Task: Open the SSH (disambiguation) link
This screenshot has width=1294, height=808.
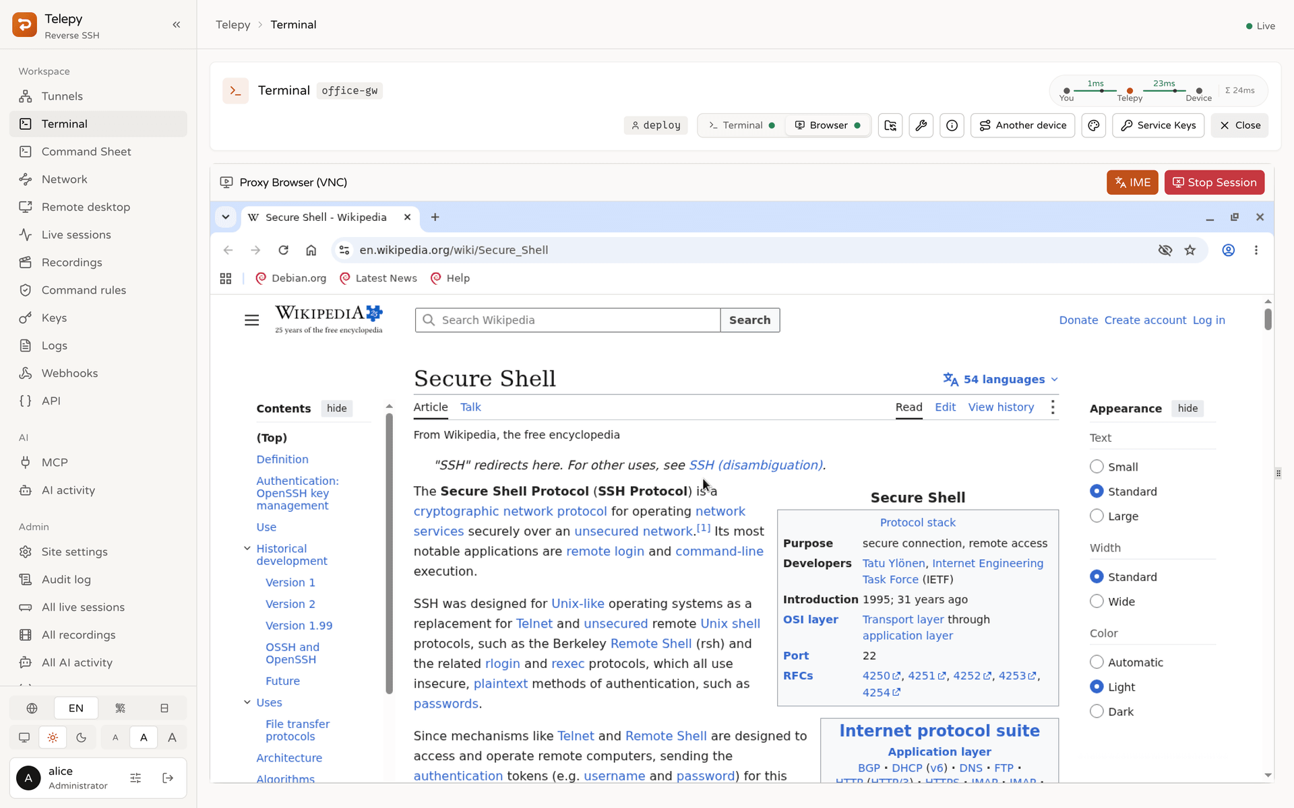Action: (x=755, y=465)
